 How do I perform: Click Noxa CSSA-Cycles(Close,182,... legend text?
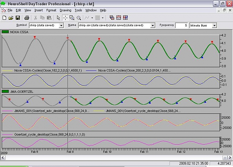tap(48, 70)
